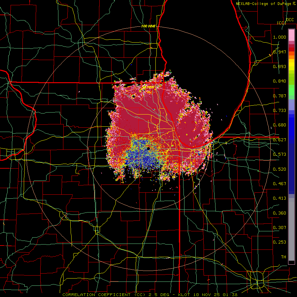Select the 0.360 legend value
Image resolution: width=297 pixels, height=297 pixels.
click(280, 213)
